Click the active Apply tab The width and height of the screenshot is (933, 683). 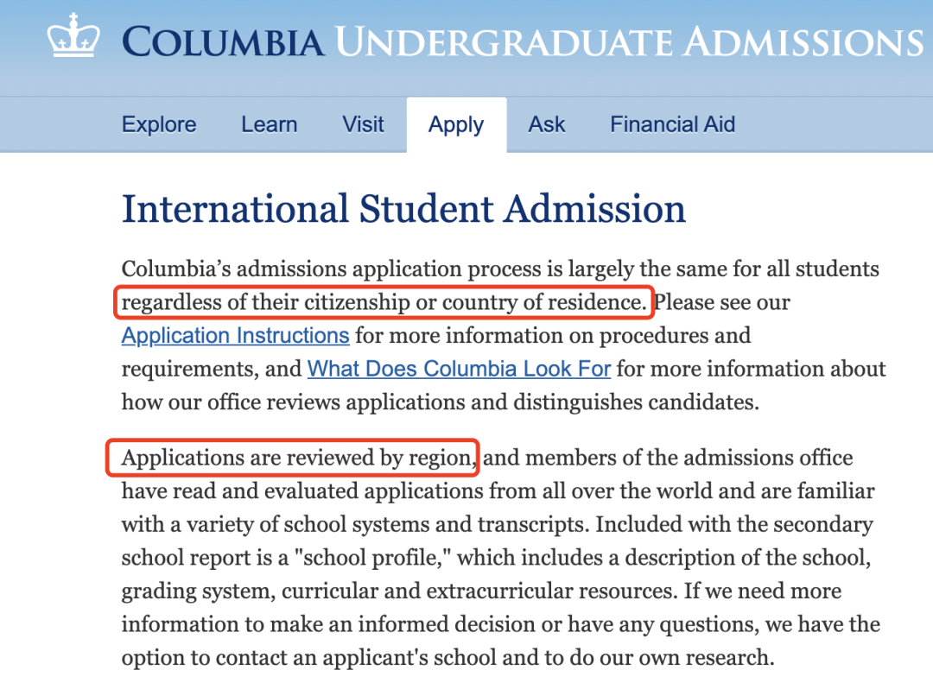point(456,125)
